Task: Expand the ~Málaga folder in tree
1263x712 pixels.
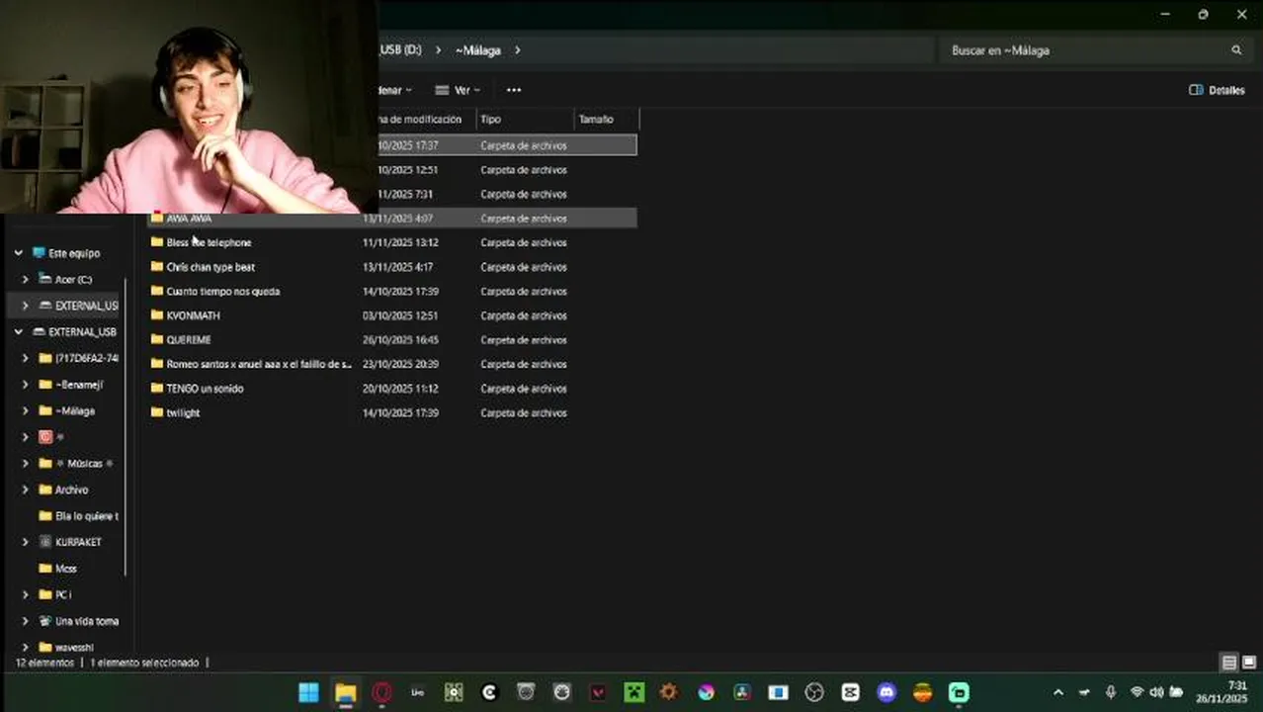Action: tap(26, 410)
